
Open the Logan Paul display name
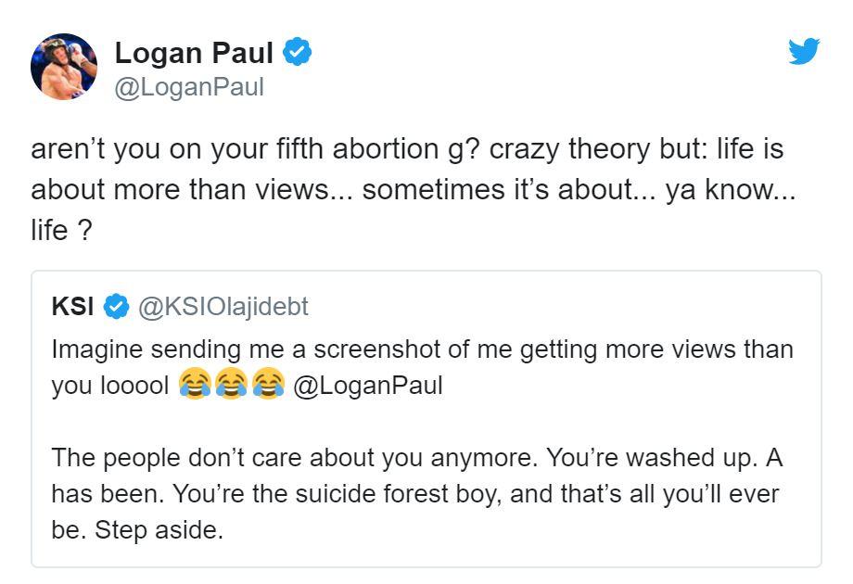(194, 54)
